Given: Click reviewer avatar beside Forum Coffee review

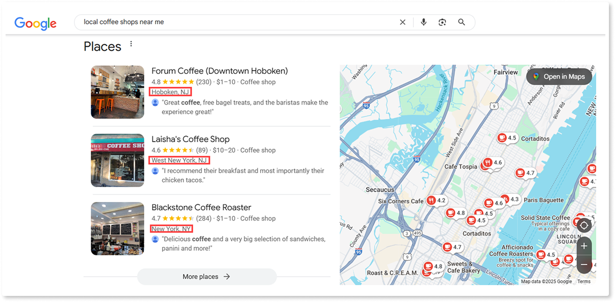Looking at the screenshot, I should (x=156, y=103).
